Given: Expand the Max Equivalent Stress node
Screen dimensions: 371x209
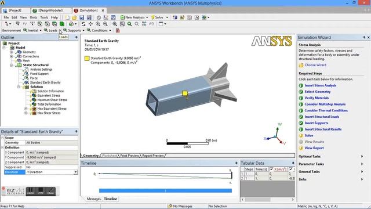Looking at the screenshot, I should (x=26, y=109).
